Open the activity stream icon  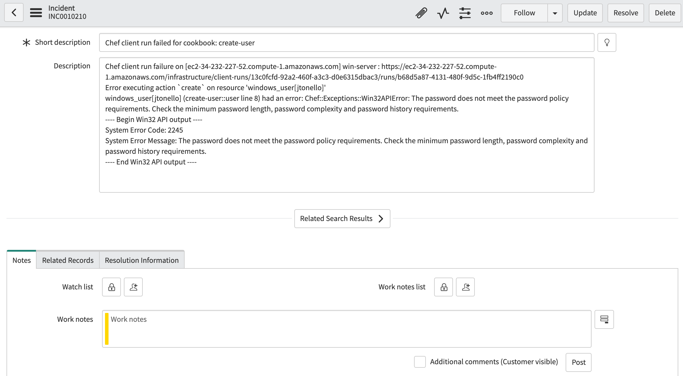click(x=443, y=13)
